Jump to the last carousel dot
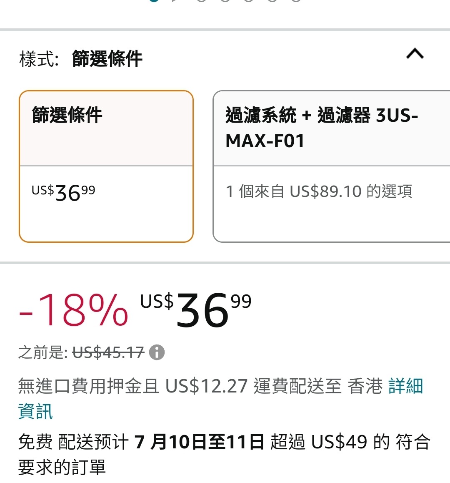 [x=296, y=0]
